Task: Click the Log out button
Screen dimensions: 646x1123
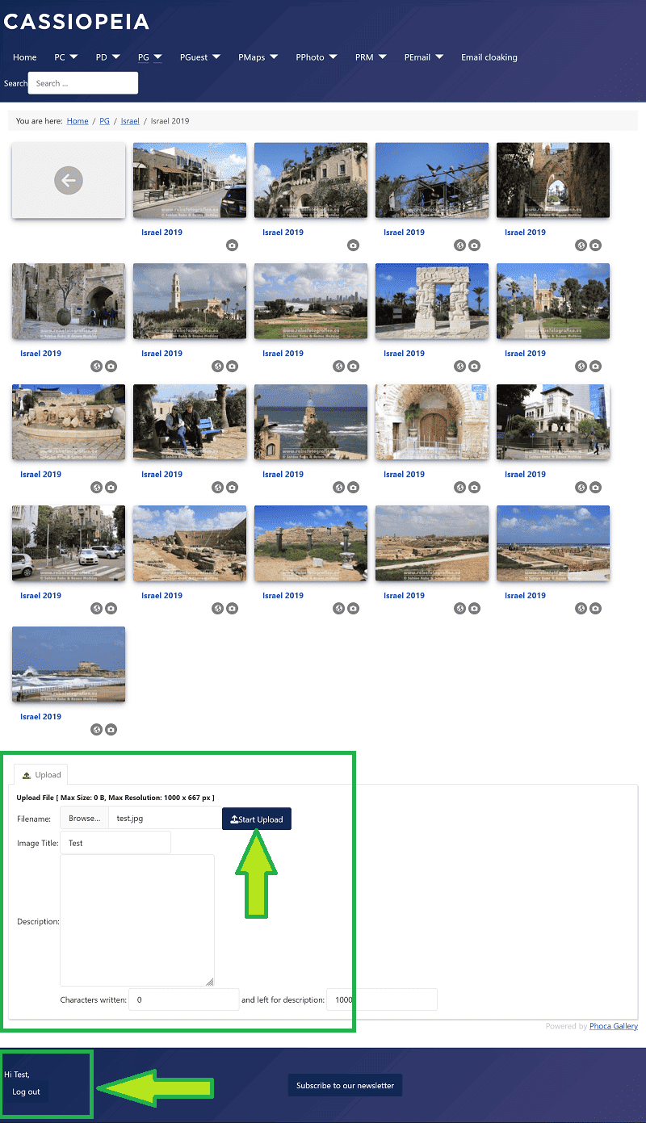Action: pos(26,1092)
